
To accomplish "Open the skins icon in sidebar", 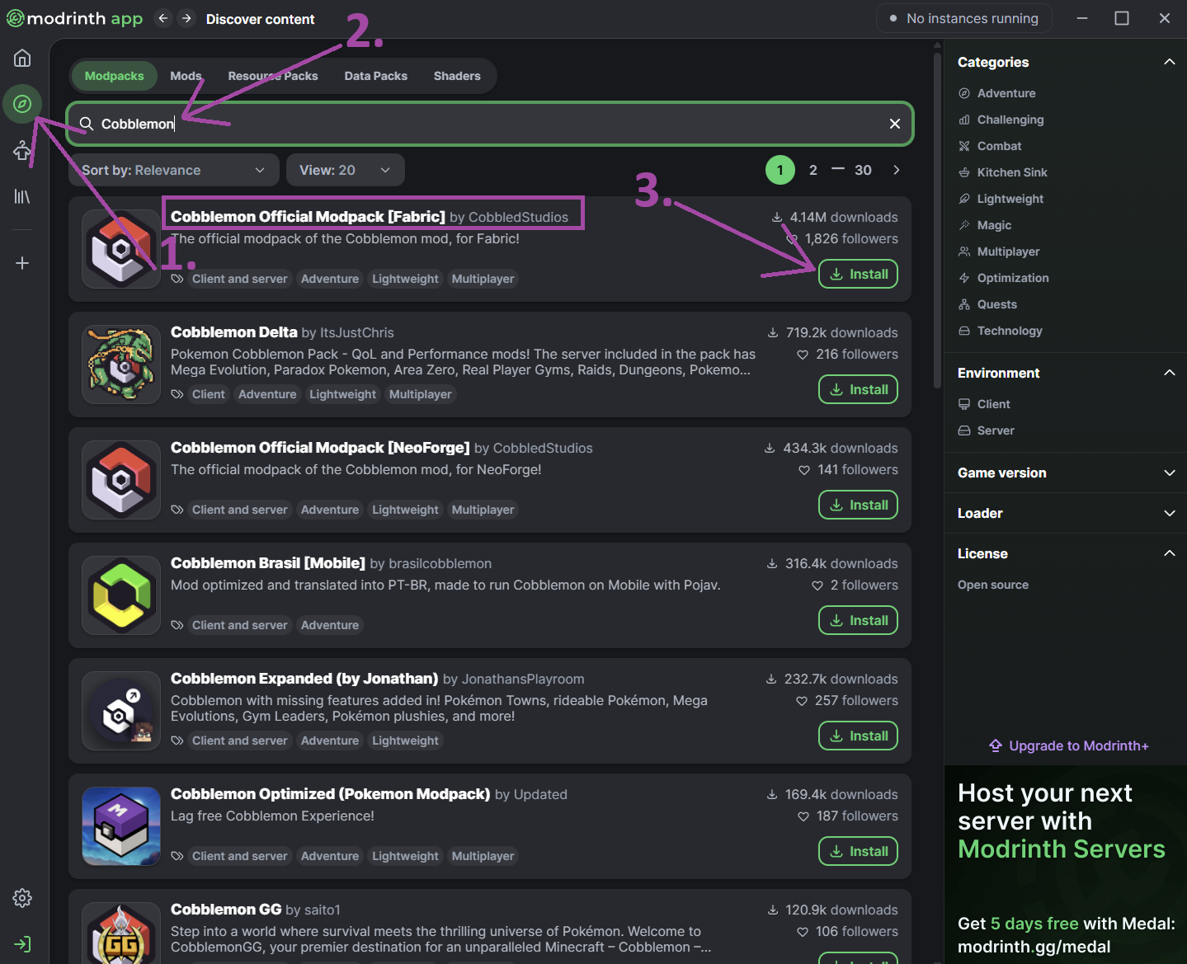I will pos(22,151).
